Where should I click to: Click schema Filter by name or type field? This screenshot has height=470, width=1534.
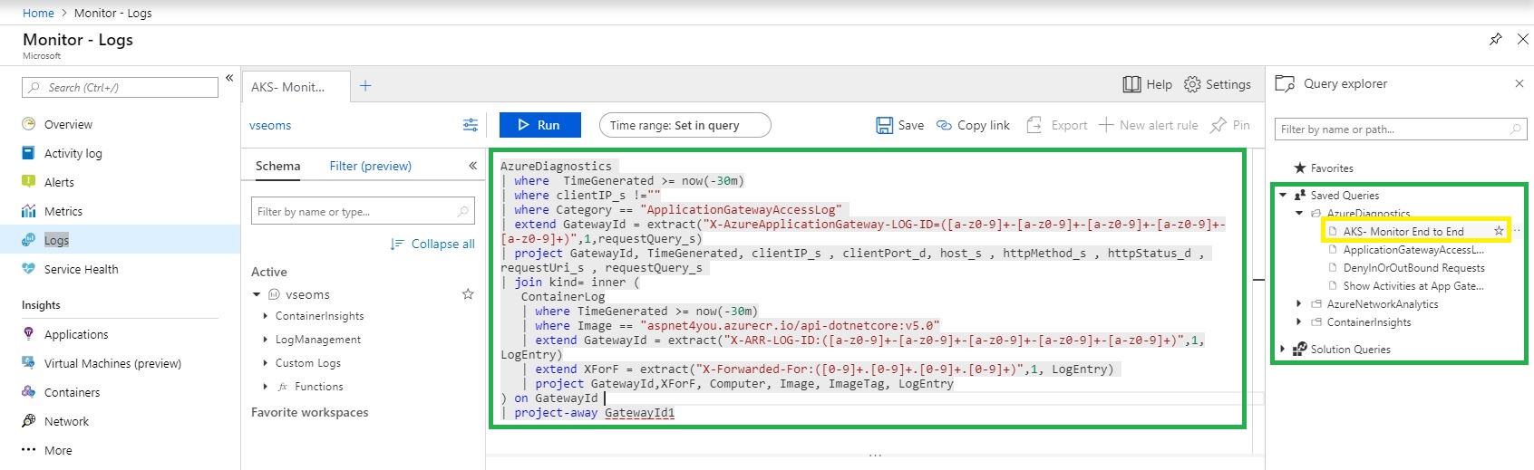coord(363,211)
